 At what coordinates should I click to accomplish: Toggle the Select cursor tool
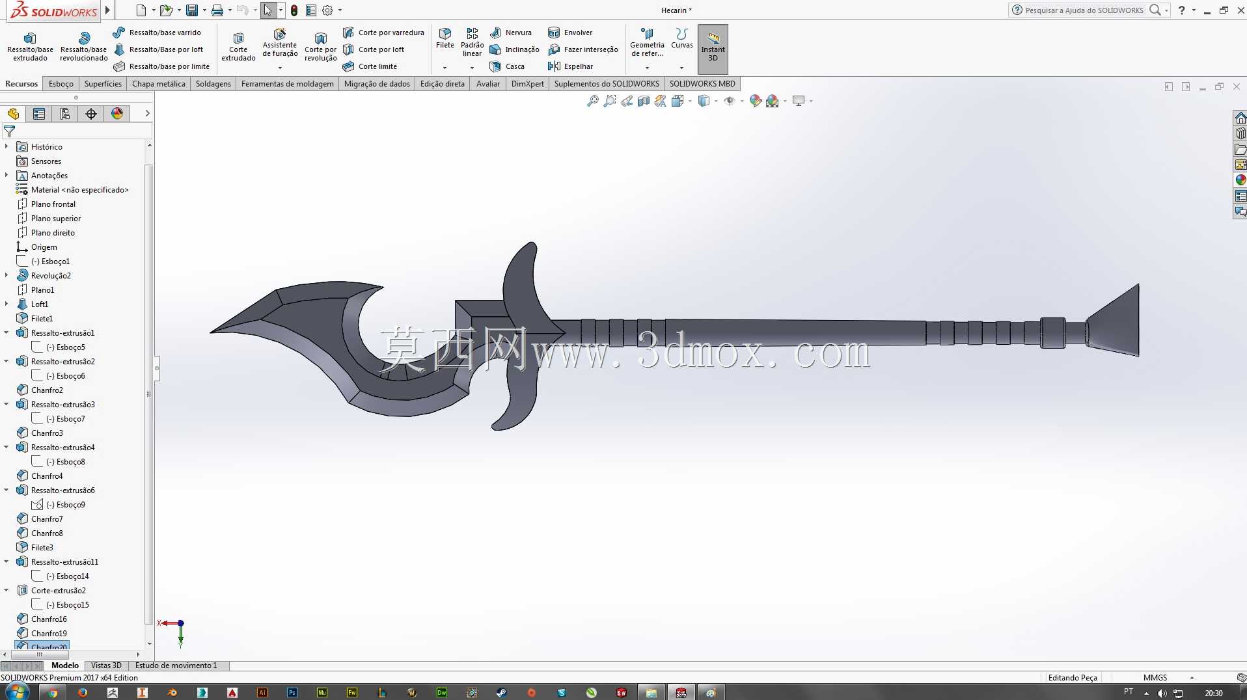(x=268, y=10)
